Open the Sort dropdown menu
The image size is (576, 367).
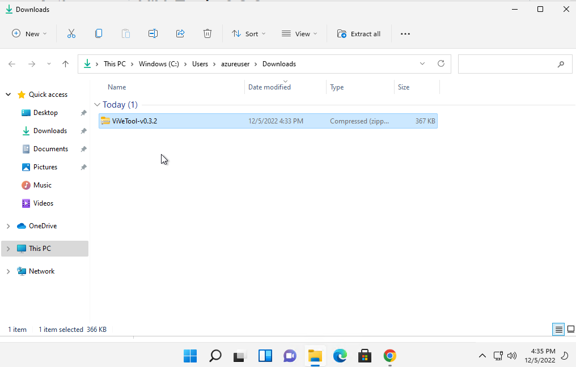[249, 34]
